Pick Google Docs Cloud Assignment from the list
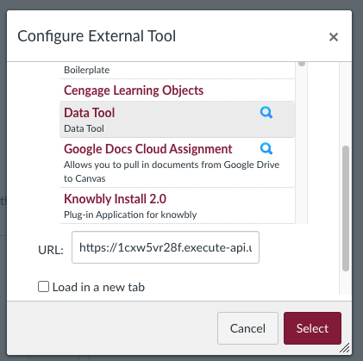 pos(148,149)
